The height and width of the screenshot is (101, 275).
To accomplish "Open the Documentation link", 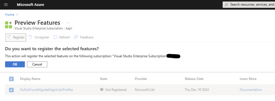I will pos(251,90).
